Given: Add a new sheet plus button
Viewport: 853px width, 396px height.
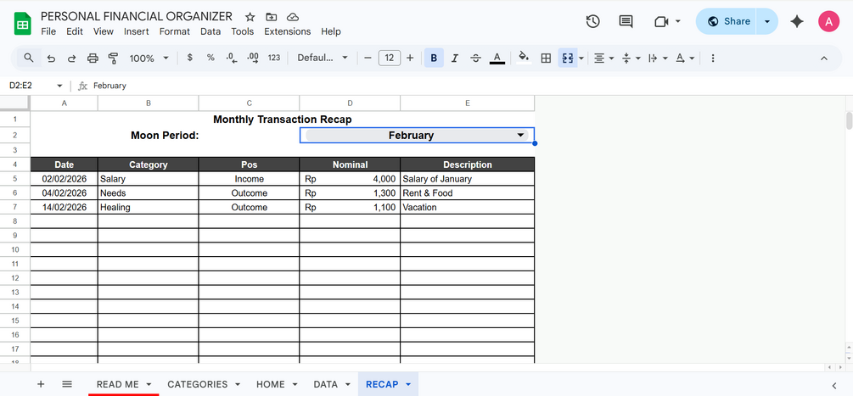Looking at the screenshot, I should (x=41, y=384).
